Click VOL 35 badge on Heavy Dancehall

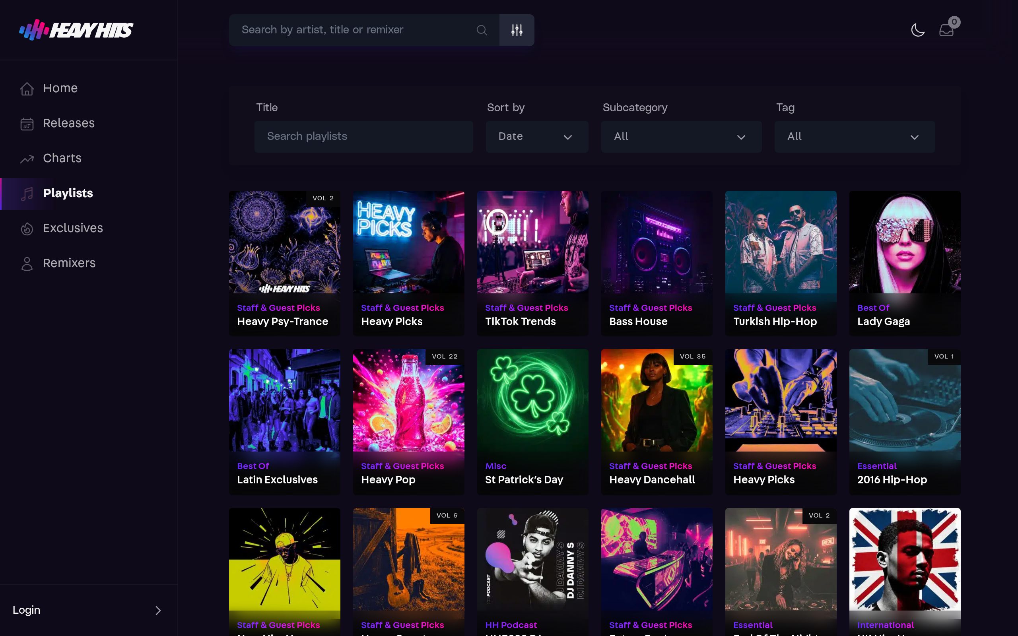pos(693,356)
